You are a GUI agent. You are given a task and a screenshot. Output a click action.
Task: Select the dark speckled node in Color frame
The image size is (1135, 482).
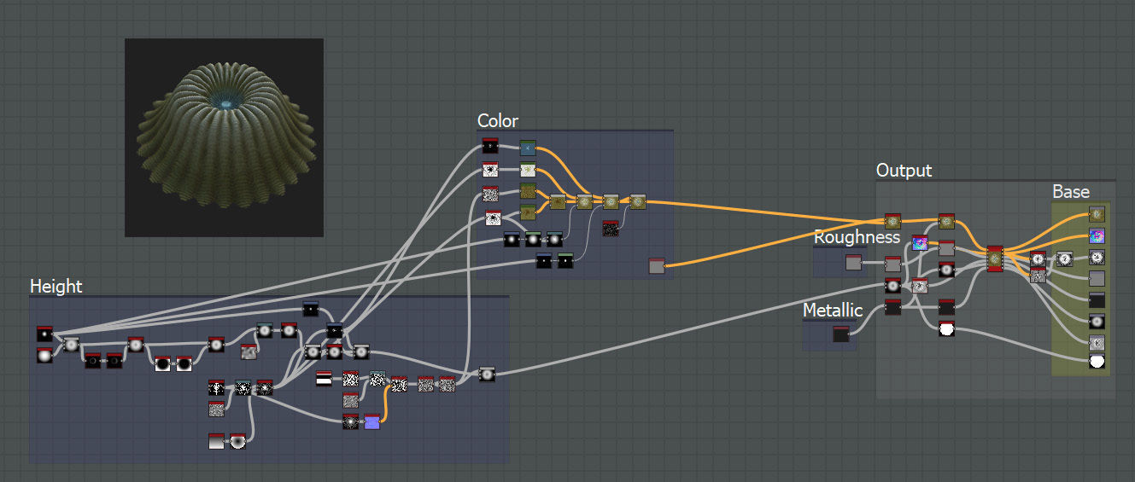[611, 229]
